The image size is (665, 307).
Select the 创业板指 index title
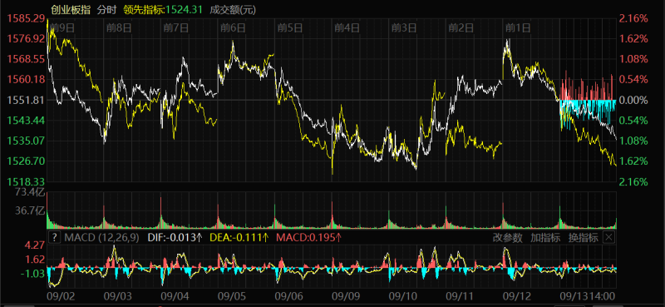click(x=71, y=9)
